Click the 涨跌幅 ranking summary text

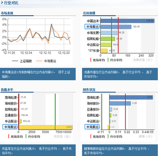point(36,74)
